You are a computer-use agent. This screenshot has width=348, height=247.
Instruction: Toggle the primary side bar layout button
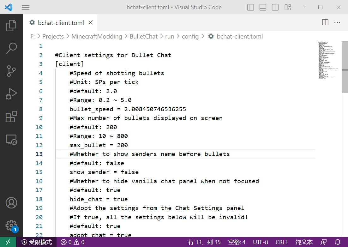pos(250,7)
